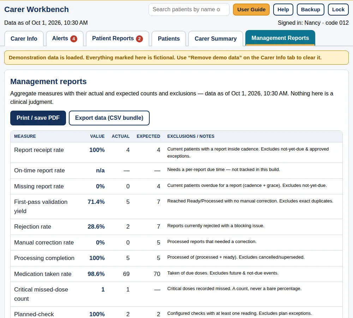
Task: Select the Manual correction rate label
Action: [44, 242]
